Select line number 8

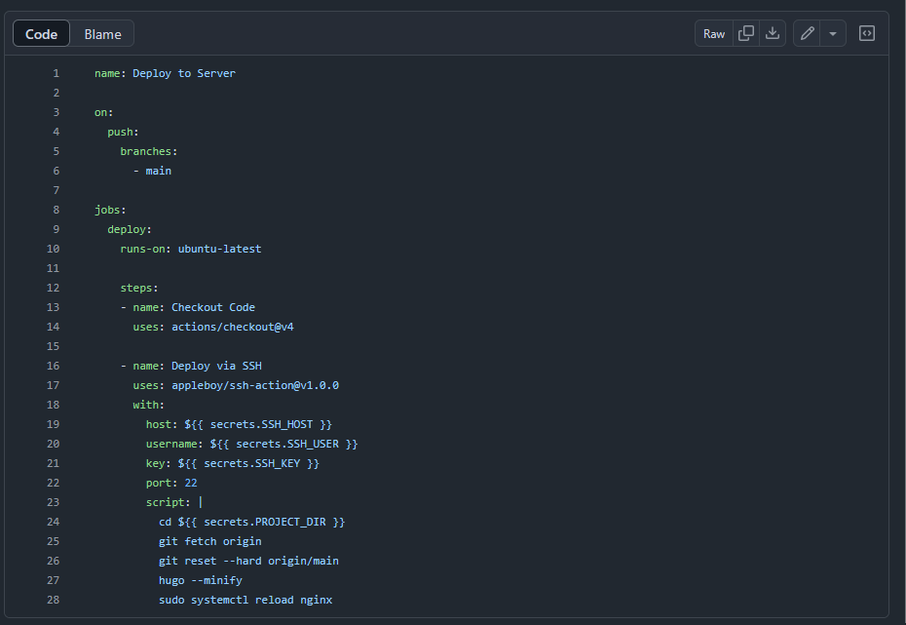57,210
